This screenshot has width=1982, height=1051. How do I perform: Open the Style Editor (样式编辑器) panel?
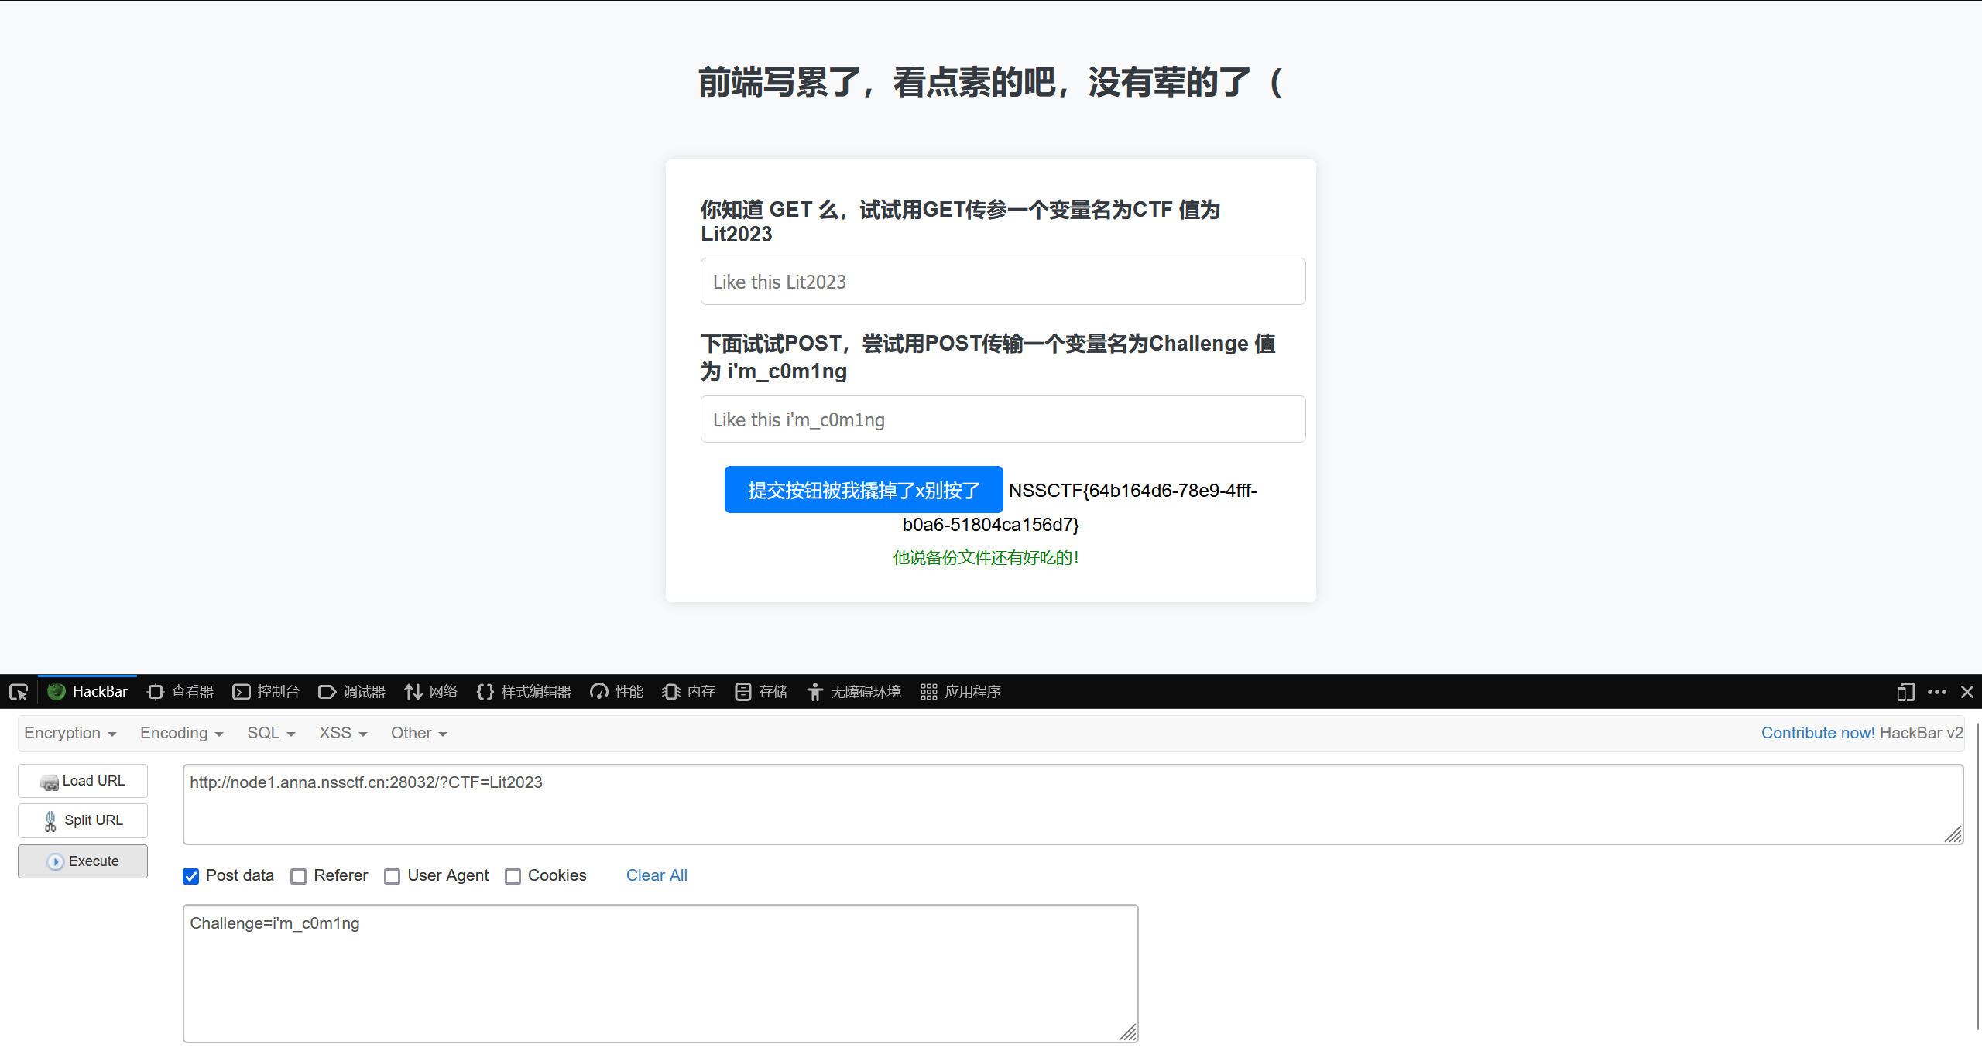pyautogui.click(x=524, y=692)
